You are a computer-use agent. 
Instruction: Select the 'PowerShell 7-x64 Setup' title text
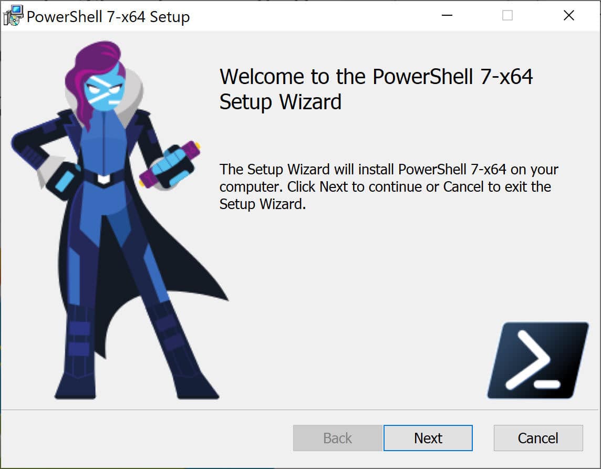[108, 16]
